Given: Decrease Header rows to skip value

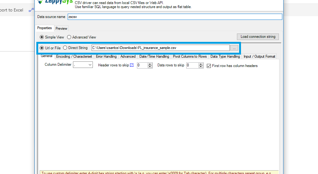Looking at the screenshot, I should pos(150,67).
